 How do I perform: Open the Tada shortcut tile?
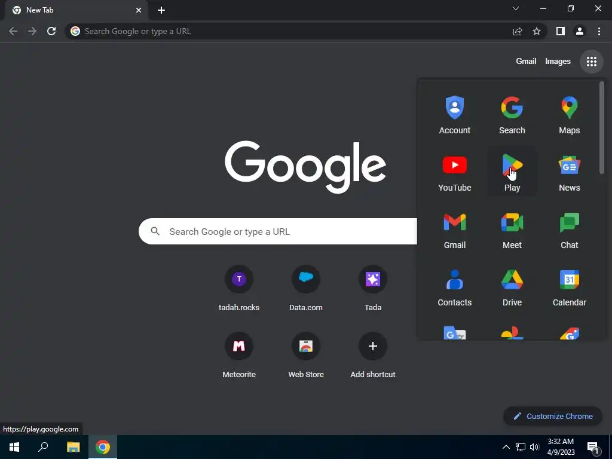tap(373, 288)
